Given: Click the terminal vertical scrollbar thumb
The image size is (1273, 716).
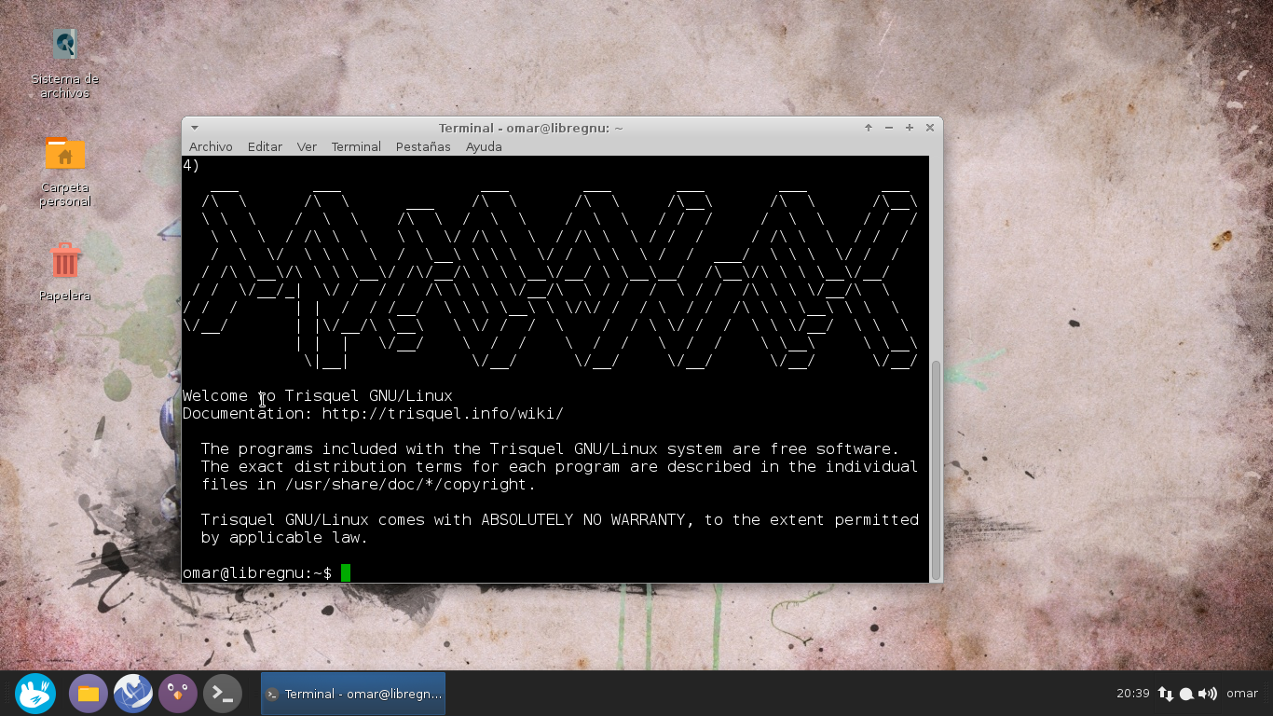Looking at the screenshot, I should pos(936,470).
